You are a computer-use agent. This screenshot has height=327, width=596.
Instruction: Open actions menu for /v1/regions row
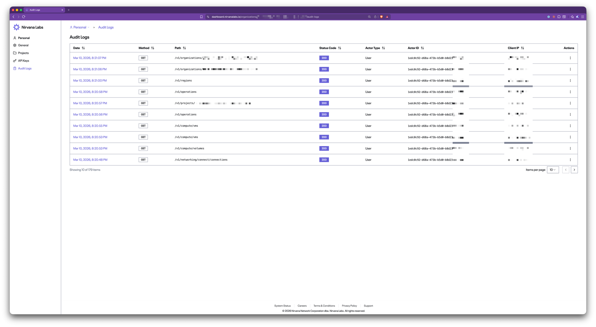570,81
